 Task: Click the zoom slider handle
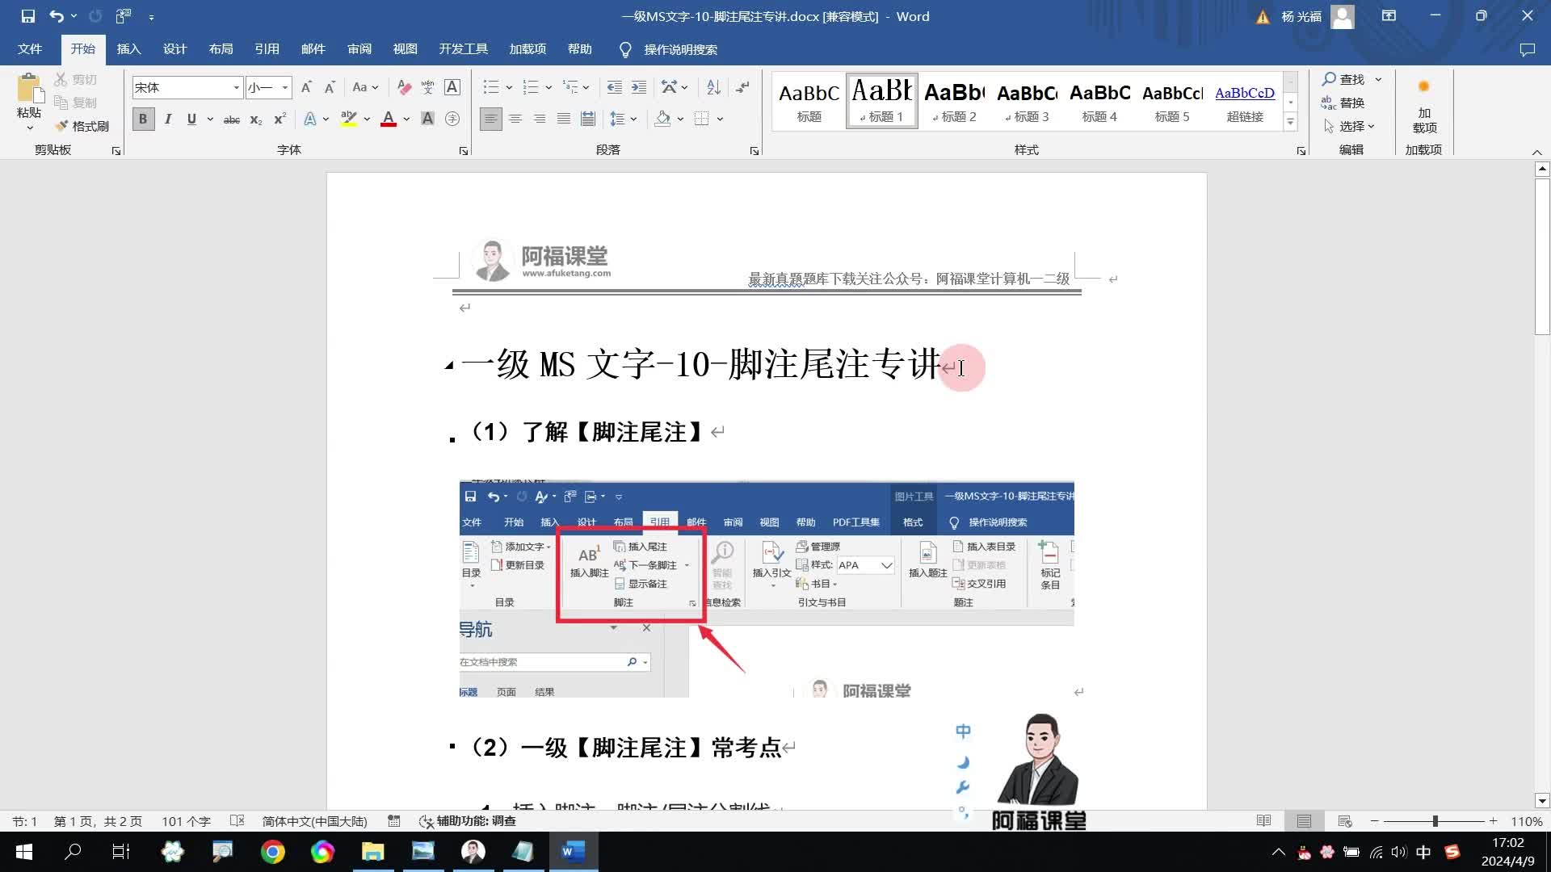(x=1435, y=821)
